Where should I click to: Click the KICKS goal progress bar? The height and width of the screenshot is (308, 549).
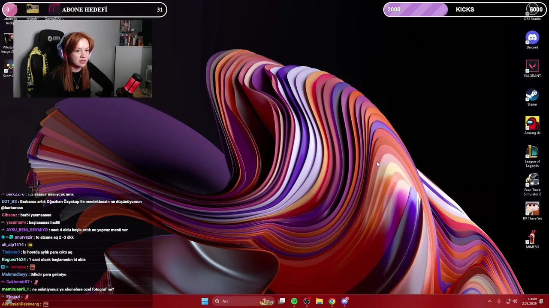465,9
